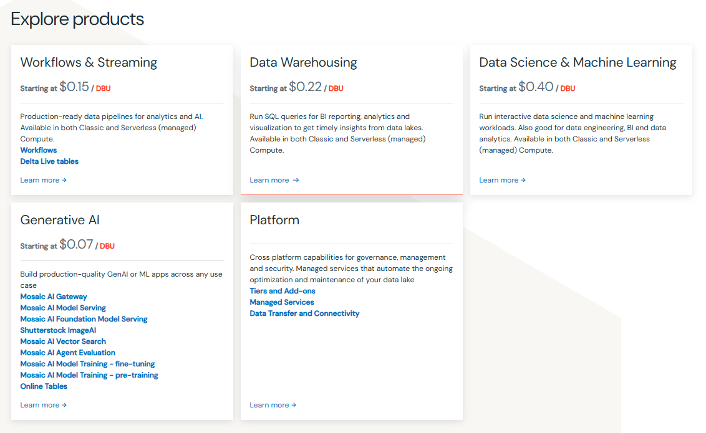The height and width of the screenshot is (433, 706).
Task: Open the Mosaic AI Gateway link
Action: tap(54, 296)
